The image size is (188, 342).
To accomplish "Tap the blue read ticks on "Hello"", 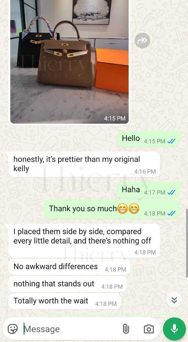I will tap(171, 141).
